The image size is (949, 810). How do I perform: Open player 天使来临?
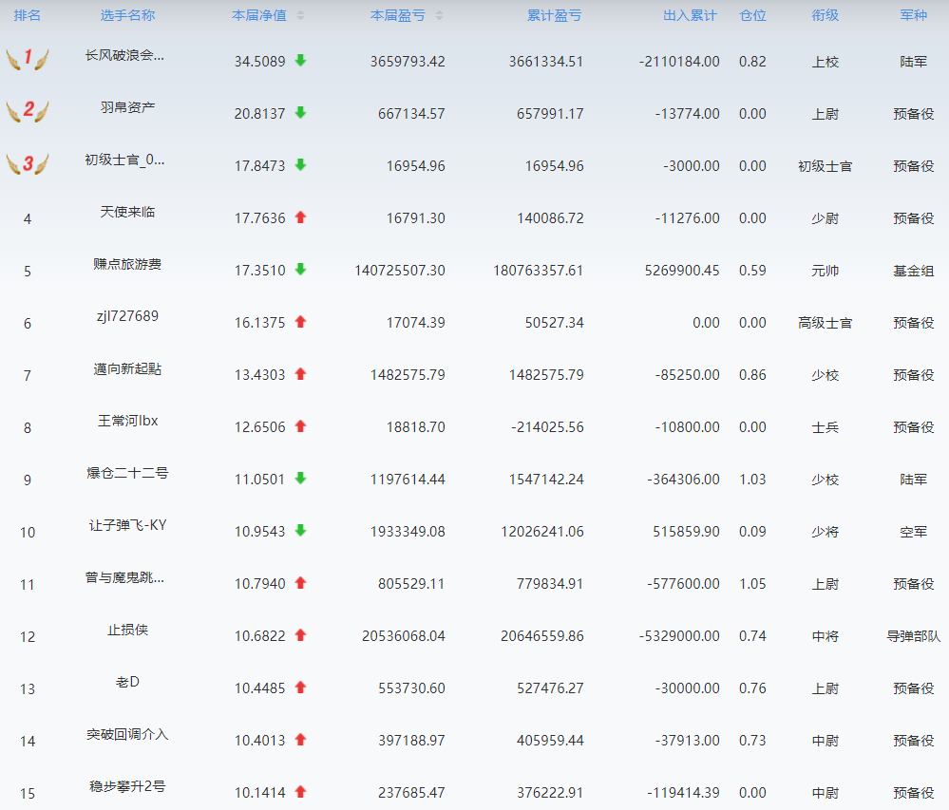pos(127,213)
